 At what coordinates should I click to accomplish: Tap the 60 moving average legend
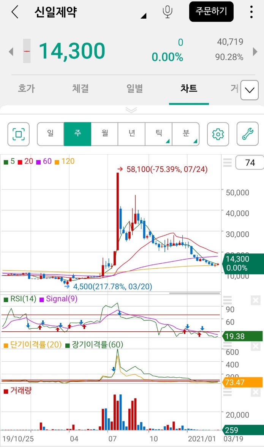[44, 161]
